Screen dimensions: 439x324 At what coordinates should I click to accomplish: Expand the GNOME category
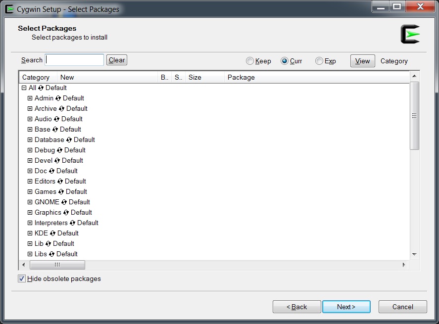(x=30, y=202)
